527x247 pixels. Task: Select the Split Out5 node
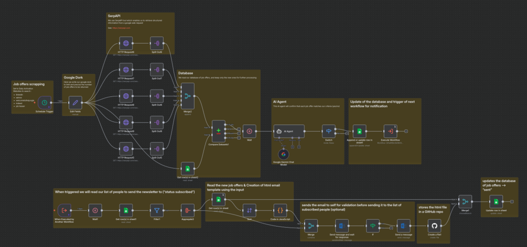pos(157,149)
